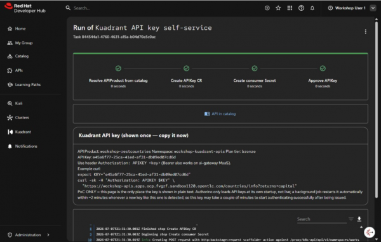
Task: Click the Create APIKey CR check icon
Action: click(x=186, y=68)
